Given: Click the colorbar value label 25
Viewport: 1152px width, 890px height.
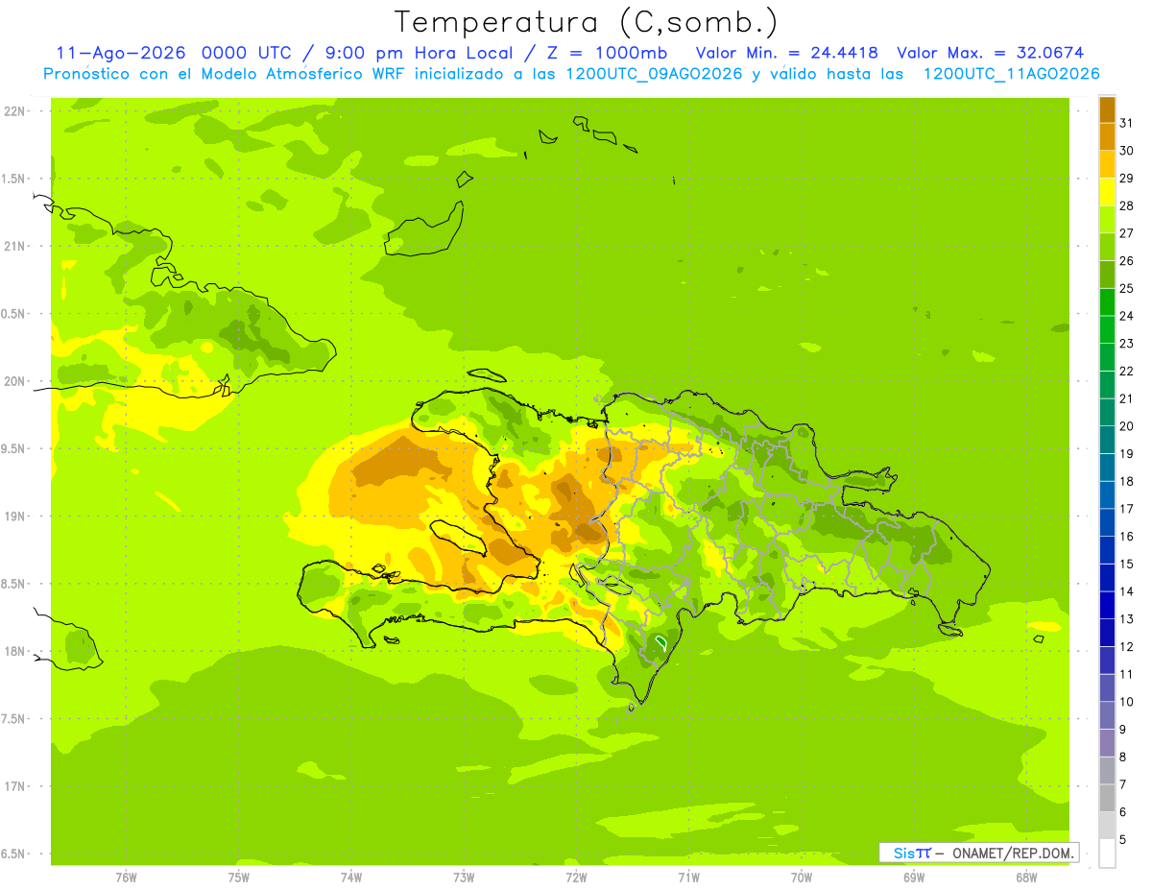Looking at the screenshot, I should [x=1126, y=288].
